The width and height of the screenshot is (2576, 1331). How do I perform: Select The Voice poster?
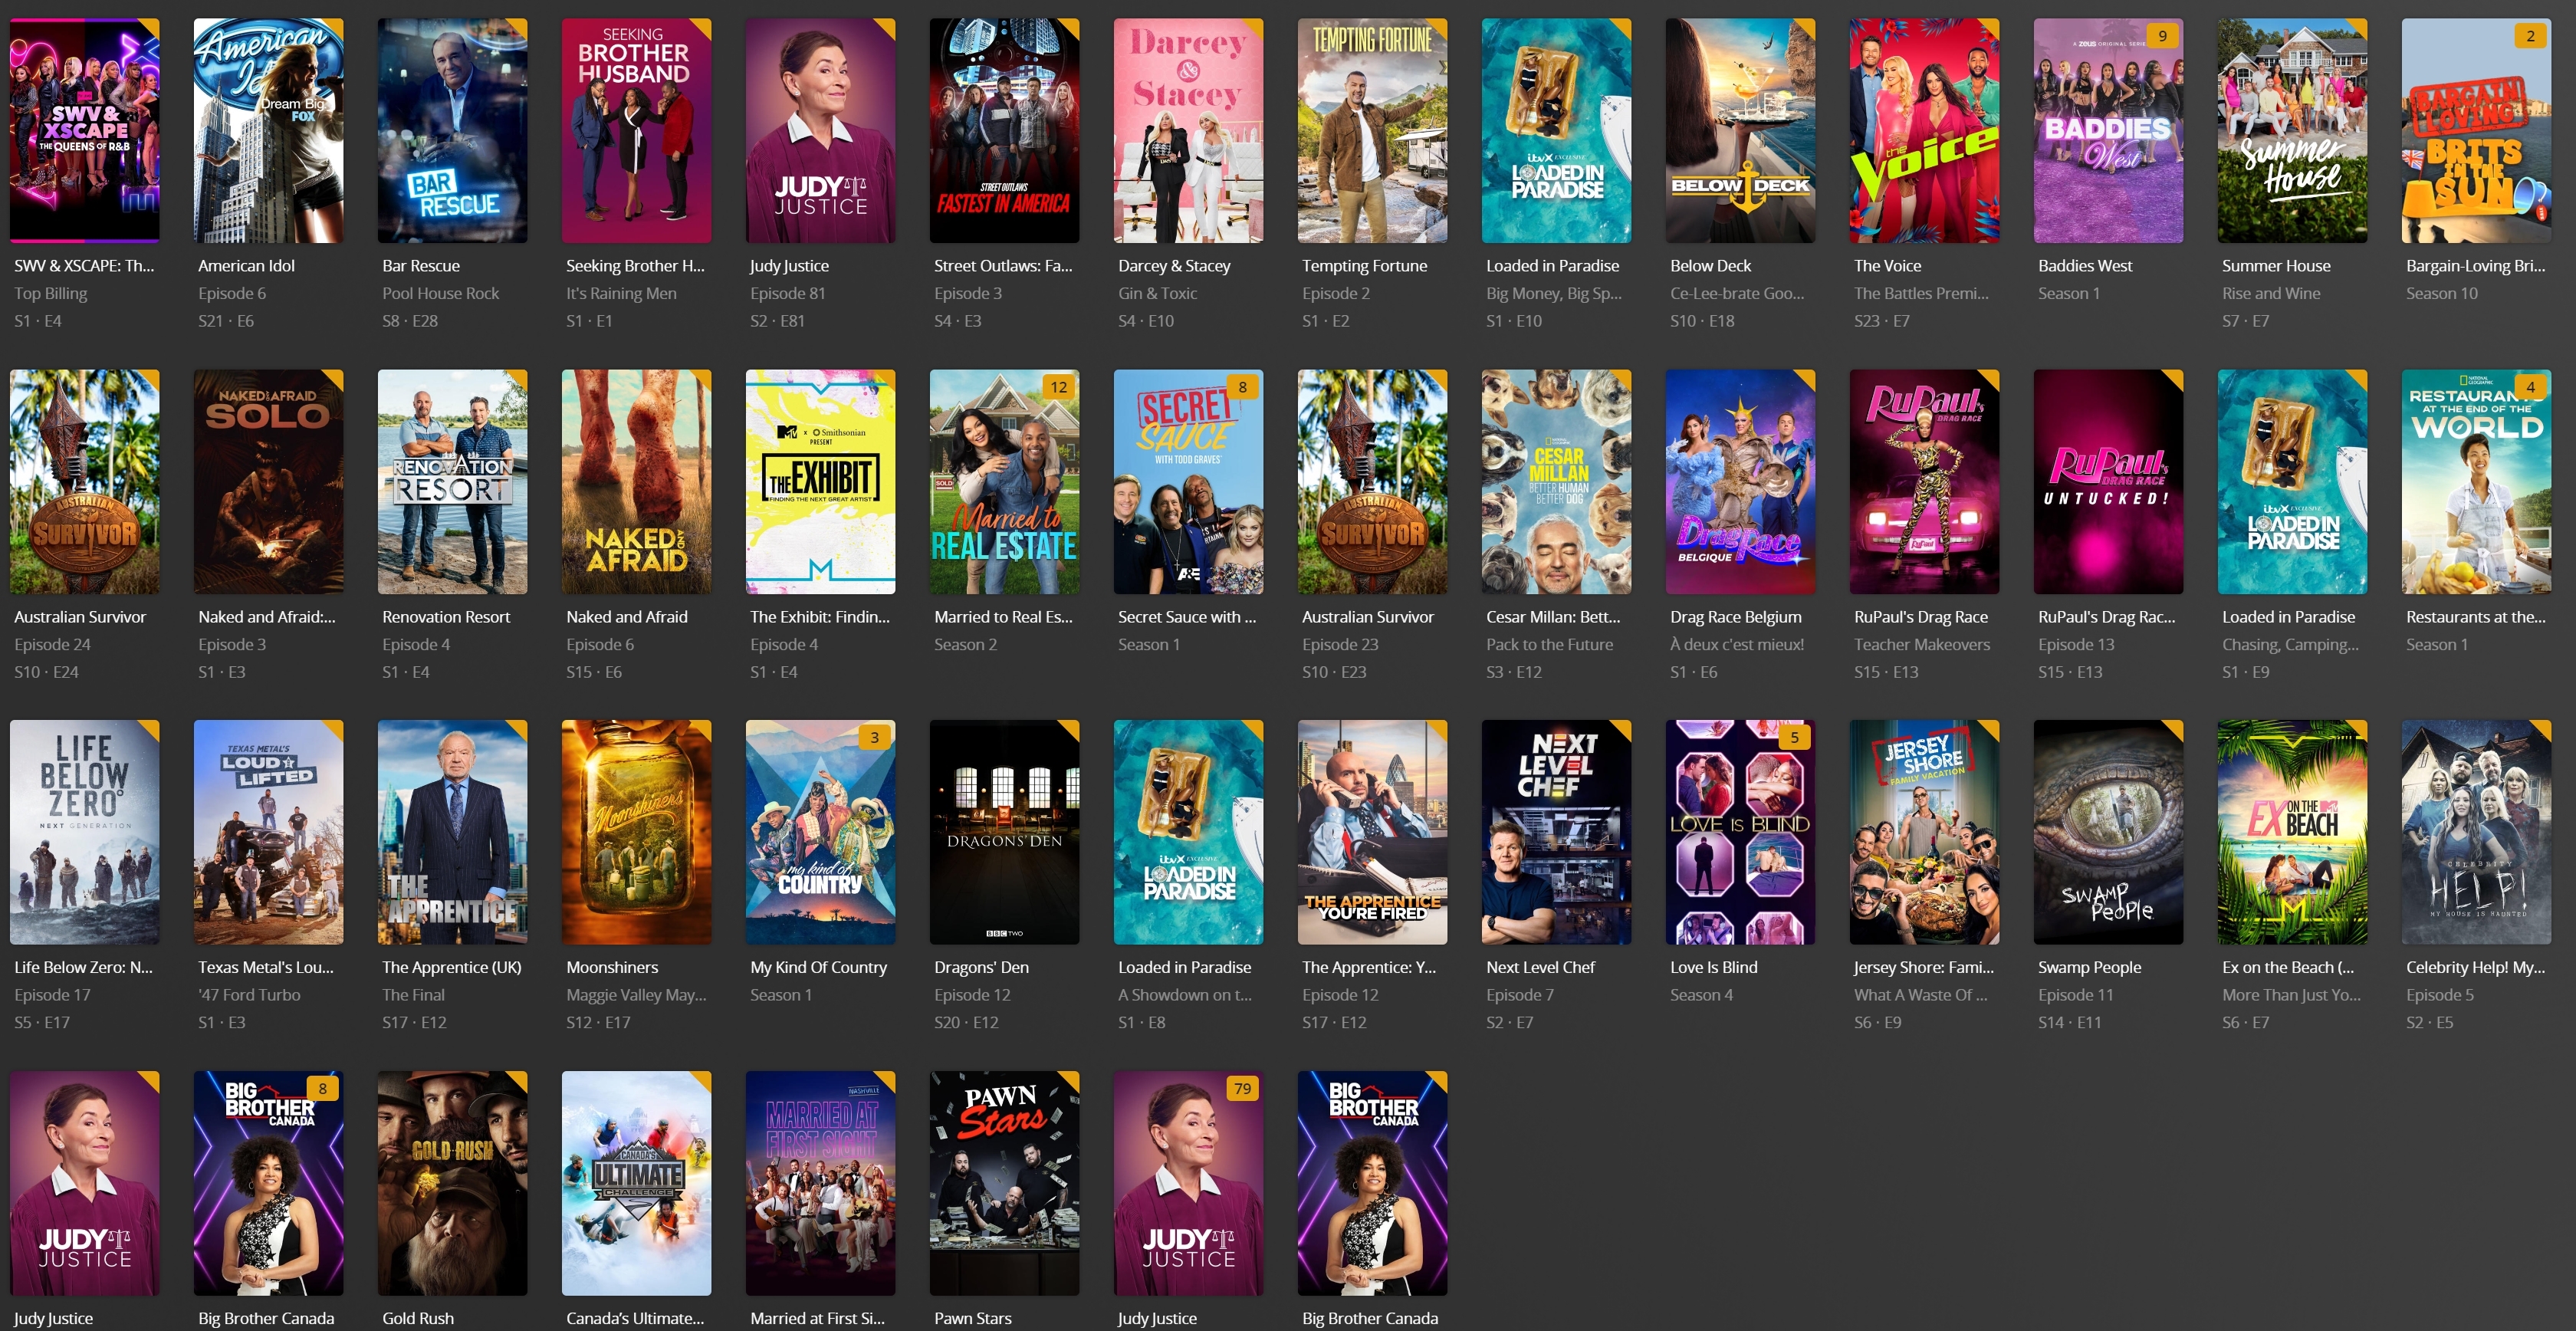click(x=1925, y=130)
